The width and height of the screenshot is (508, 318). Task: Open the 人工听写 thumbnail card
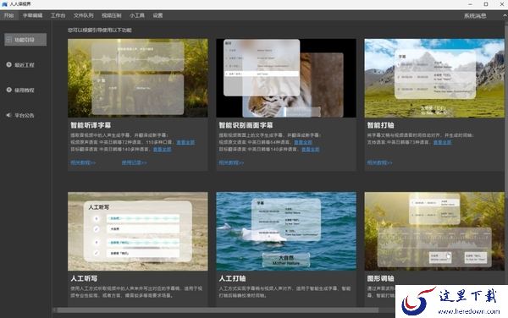click(x=138, y=231)
